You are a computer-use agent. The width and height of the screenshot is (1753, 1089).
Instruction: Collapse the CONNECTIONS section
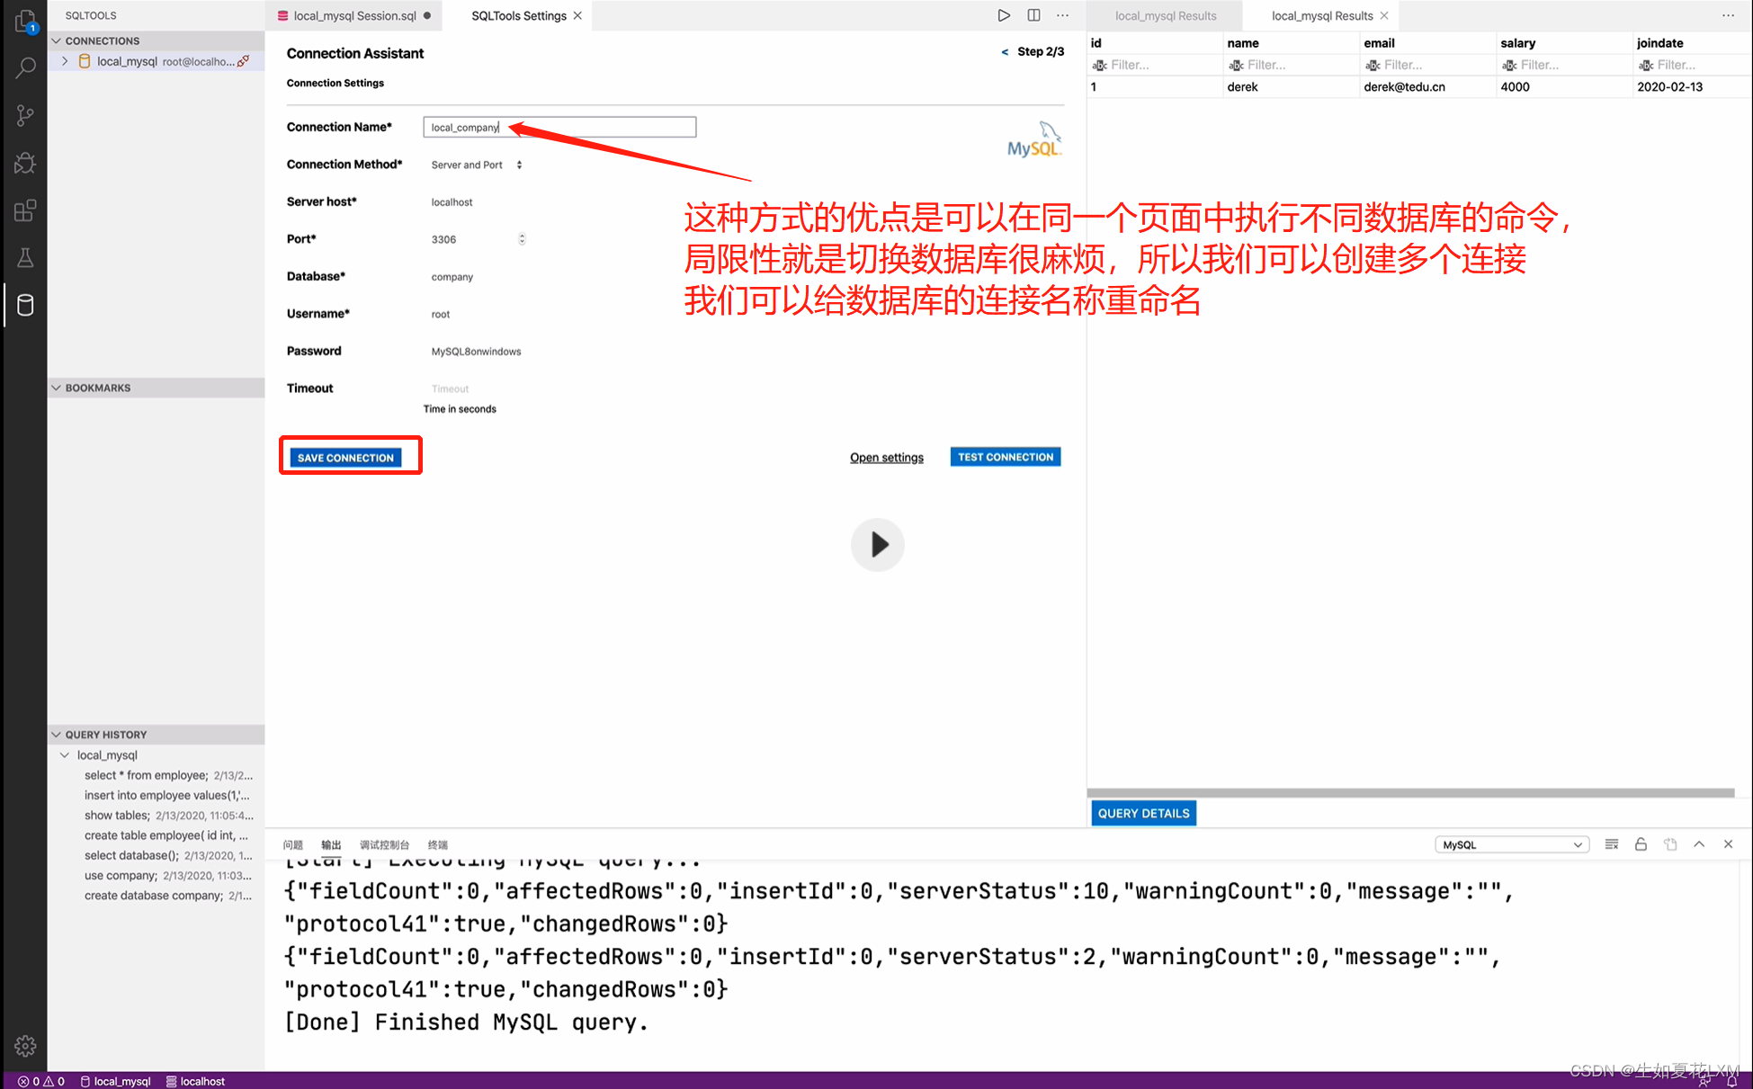click(57, 40)
